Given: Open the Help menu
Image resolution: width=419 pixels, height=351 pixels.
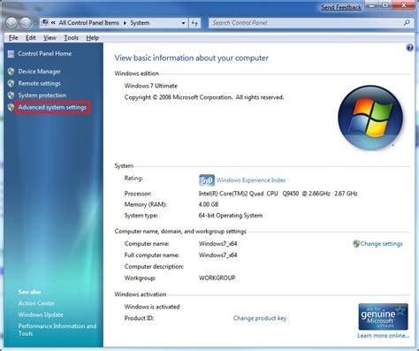Looking at the screenshot, I should point(93,38).
